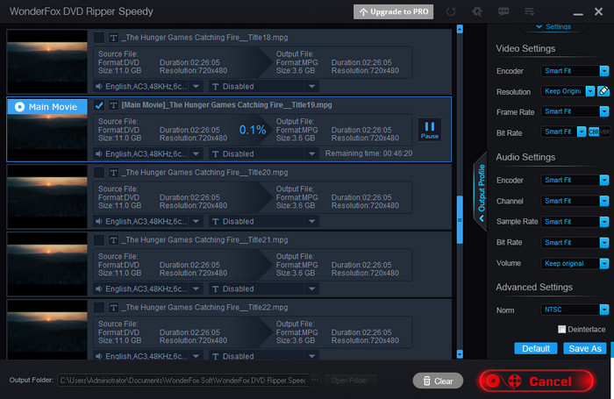Click the refresh icon in title bar
Image resolution: width=614 pixels, height=399 pixels.
(451, 11)
